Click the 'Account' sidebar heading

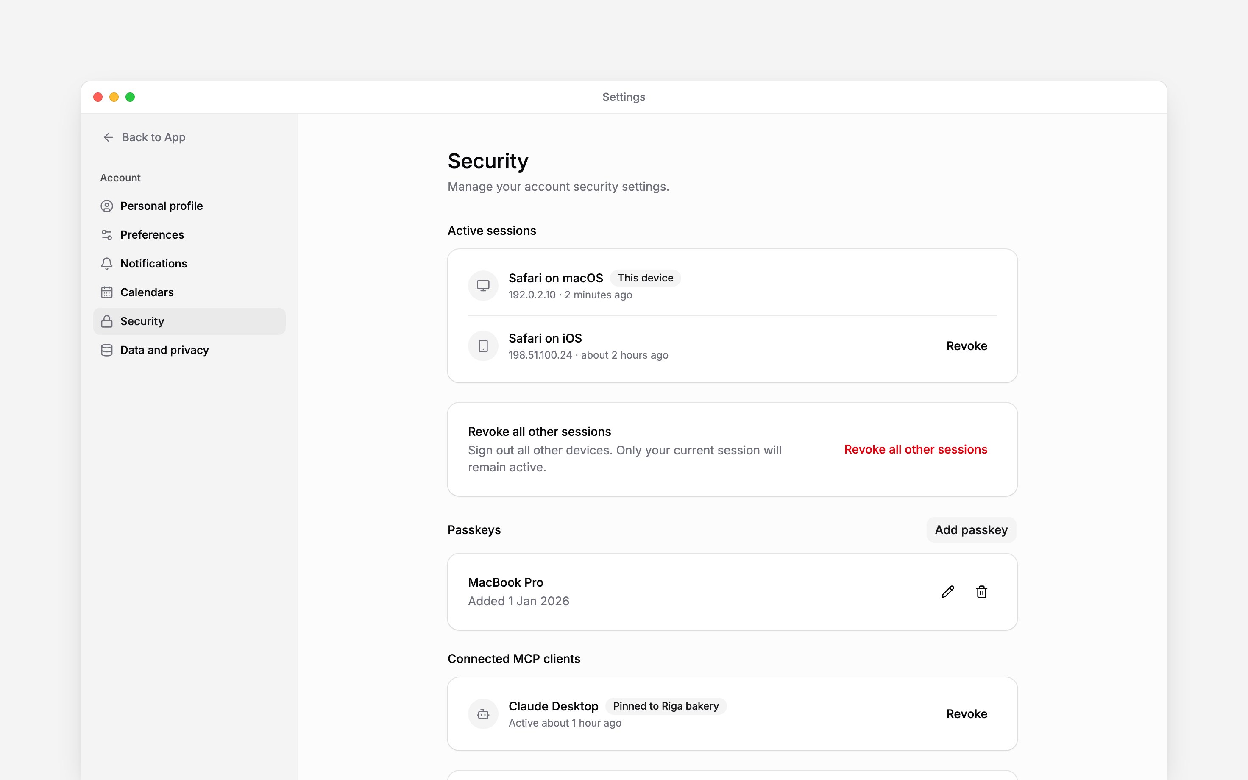(x=120, y=178)
